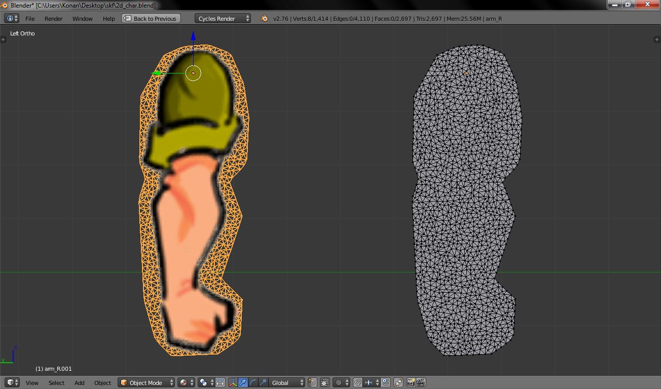This screenshot has height=389, width=661.
Task: Click Back to Previous button
Action: [150, 18]
